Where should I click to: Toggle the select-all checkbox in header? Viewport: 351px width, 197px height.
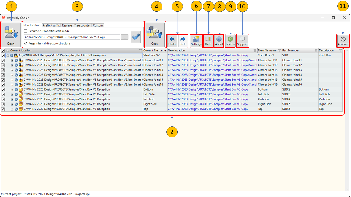pyautogui.click(x=3, y=51)
